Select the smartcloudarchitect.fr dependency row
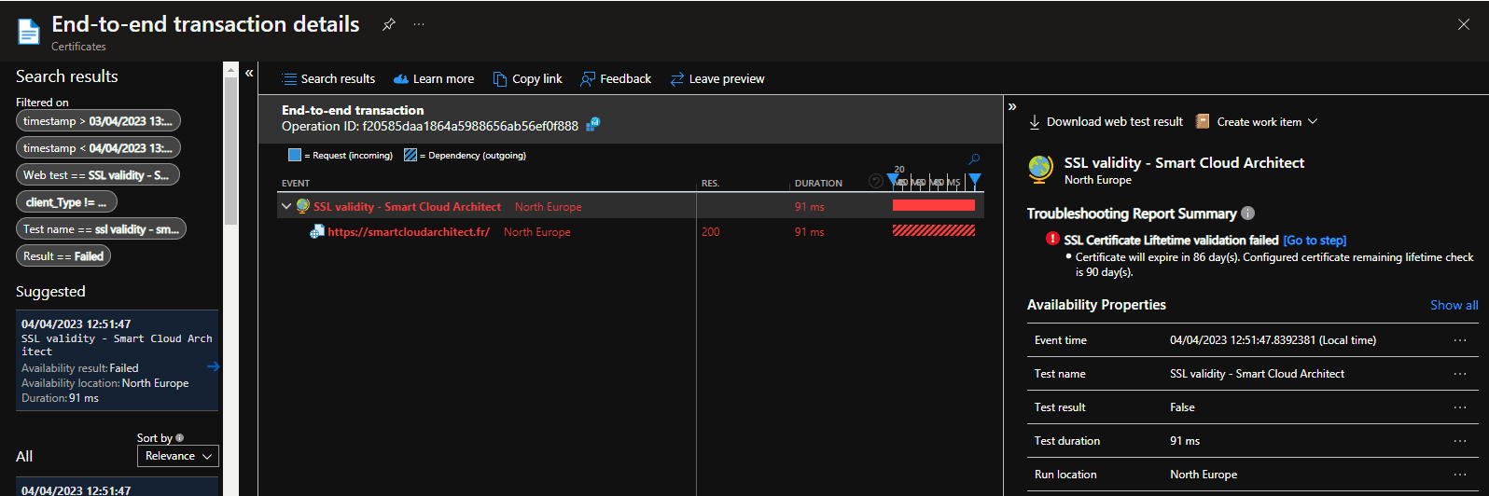Screen dimensions: 1489x496 pos(409,232)
